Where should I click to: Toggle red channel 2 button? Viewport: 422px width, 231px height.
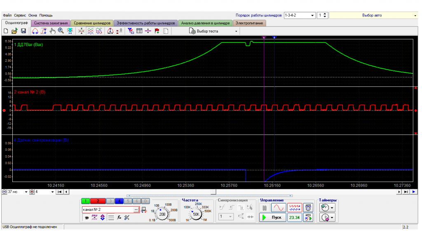click(x=98, y=201)
